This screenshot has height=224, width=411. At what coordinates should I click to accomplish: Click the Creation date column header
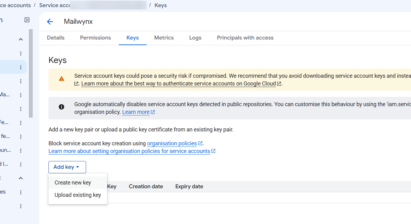click(146, 186)
